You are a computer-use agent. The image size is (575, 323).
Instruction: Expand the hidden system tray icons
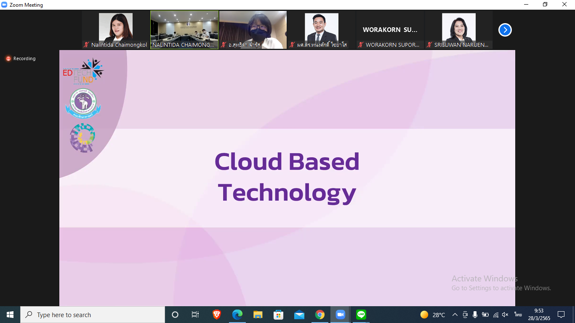click(455, 315)
